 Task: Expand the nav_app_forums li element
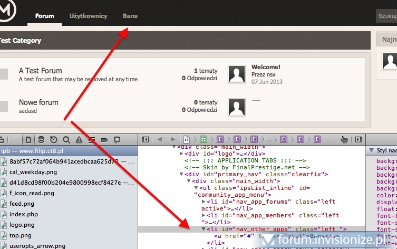[204, 202]
